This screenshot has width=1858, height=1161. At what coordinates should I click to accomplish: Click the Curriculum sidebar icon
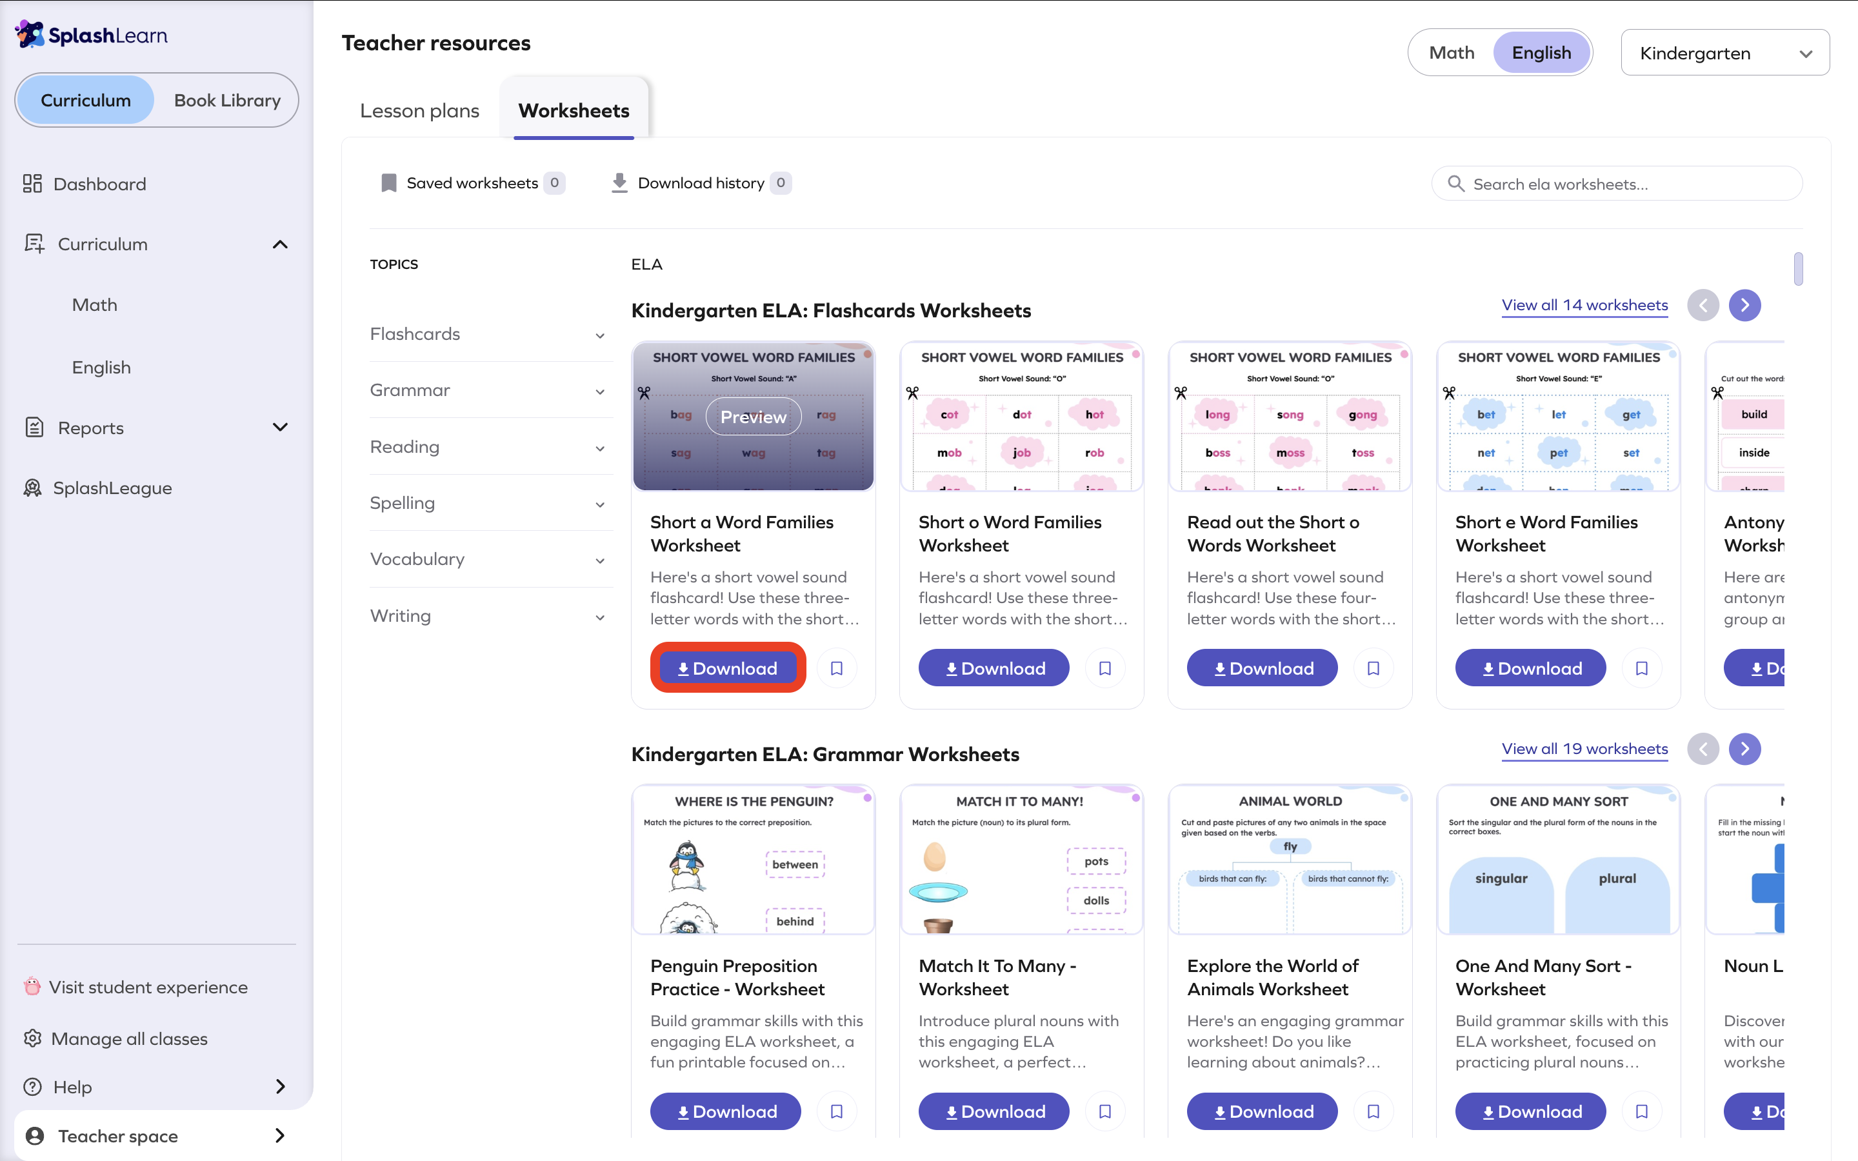(34, 243)
